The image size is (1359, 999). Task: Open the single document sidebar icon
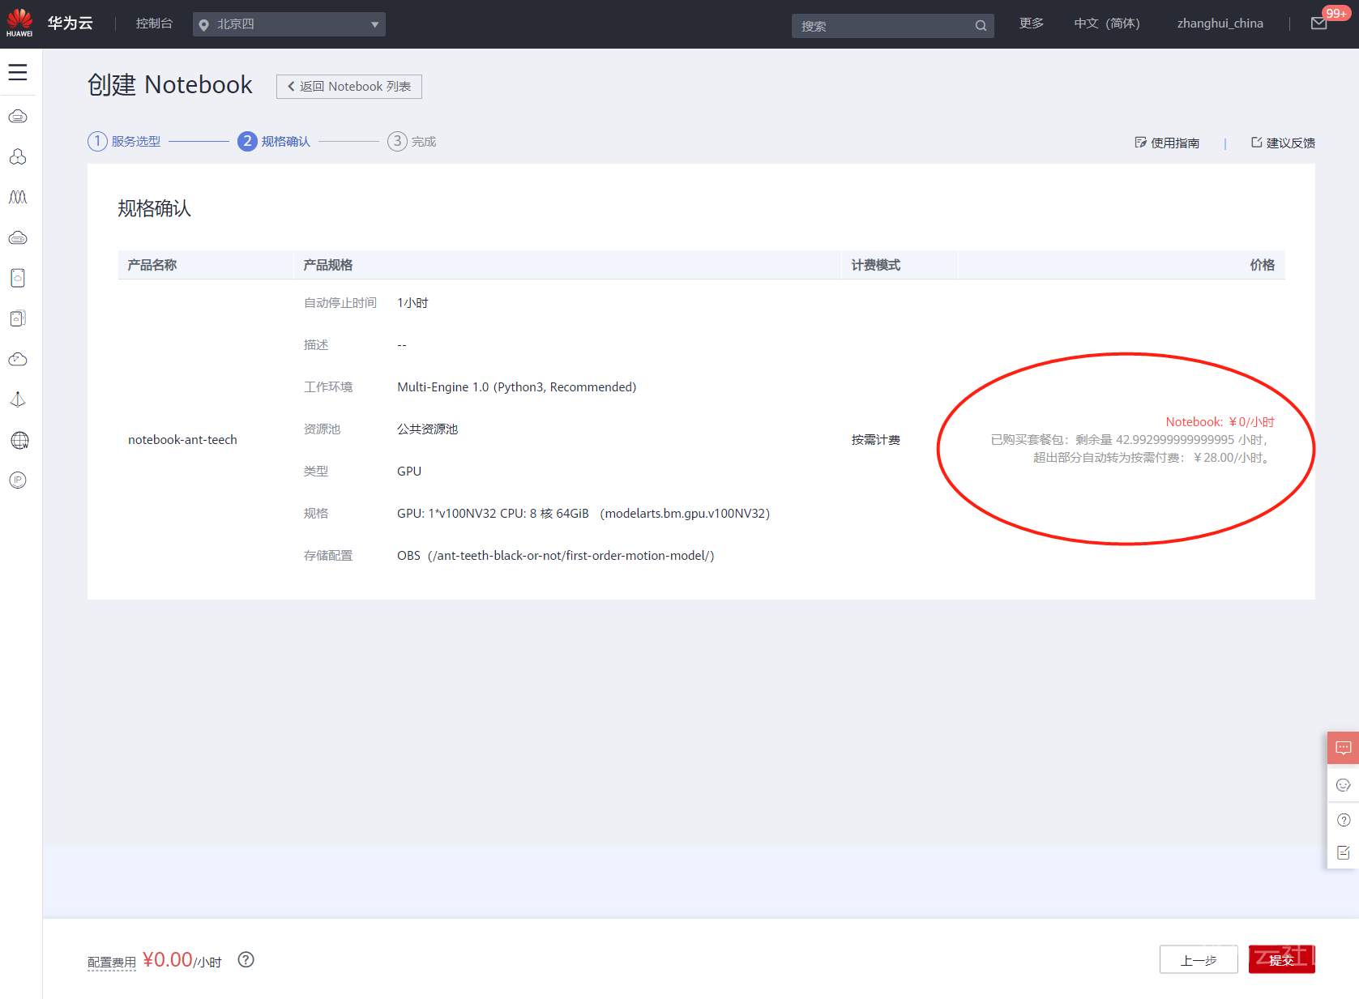point(18,278)
